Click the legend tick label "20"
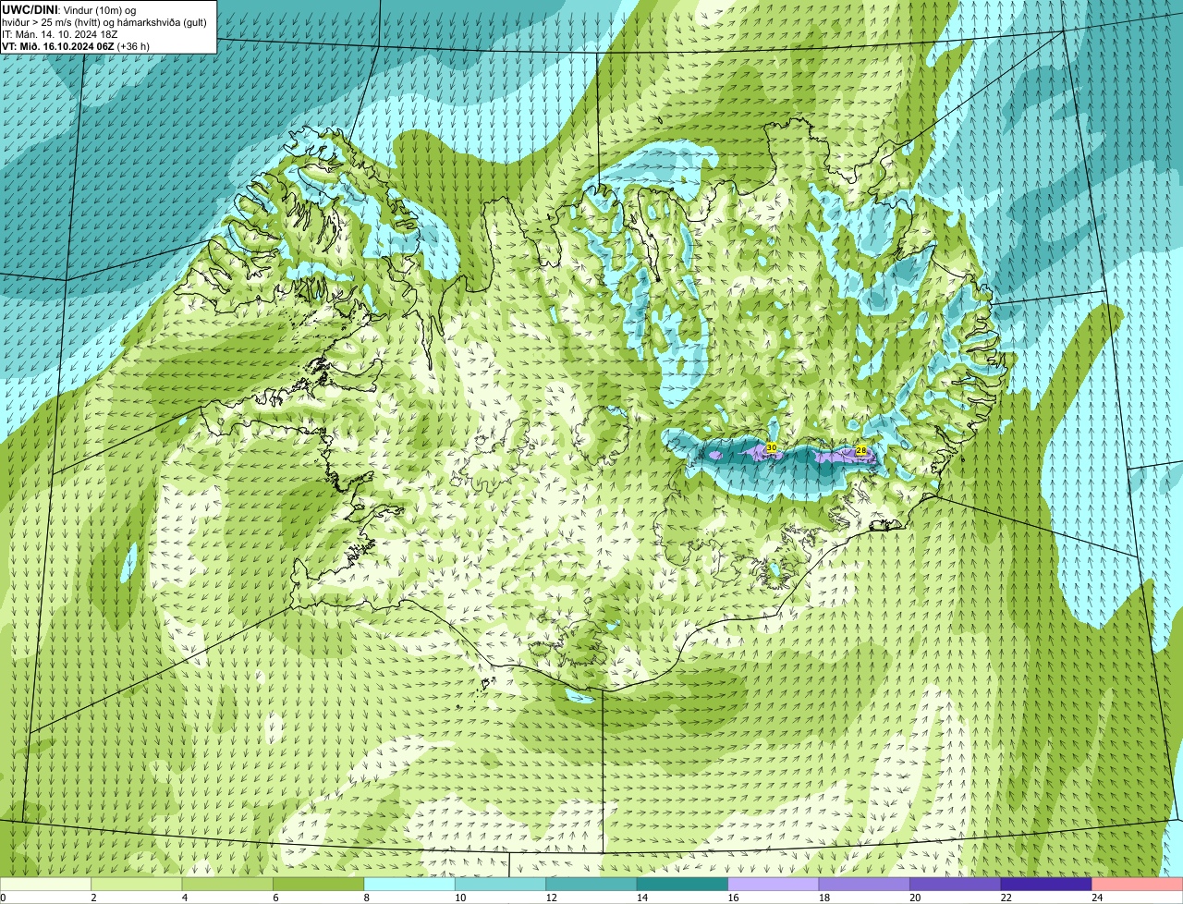The width and height of the screenshot is (1183, 904). coord(915,898)
